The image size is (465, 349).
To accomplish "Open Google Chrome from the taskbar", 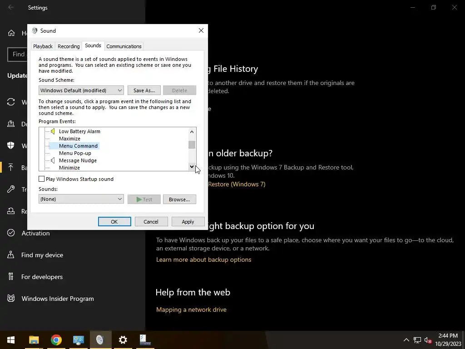I will pos(56,340).
